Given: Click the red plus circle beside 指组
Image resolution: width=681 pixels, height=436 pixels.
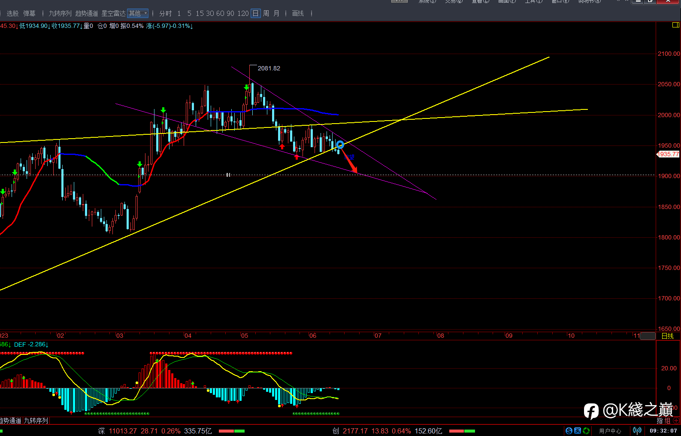Looking at the screenshot, I should [676, 421].
